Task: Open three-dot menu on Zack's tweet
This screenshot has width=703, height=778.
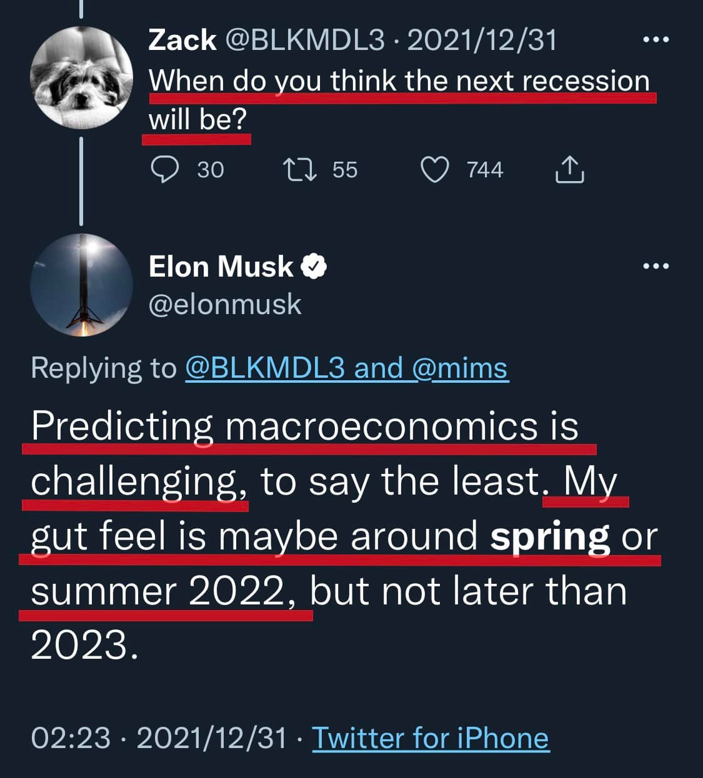Action: coord(656,40)
